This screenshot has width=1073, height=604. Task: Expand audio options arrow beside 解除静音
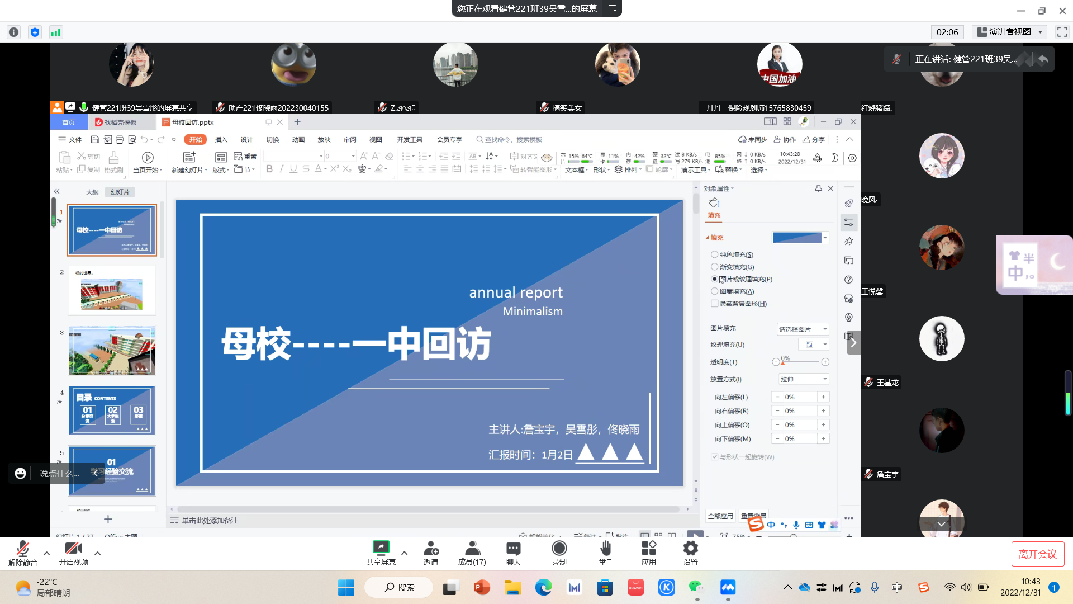tap(46, 553)
